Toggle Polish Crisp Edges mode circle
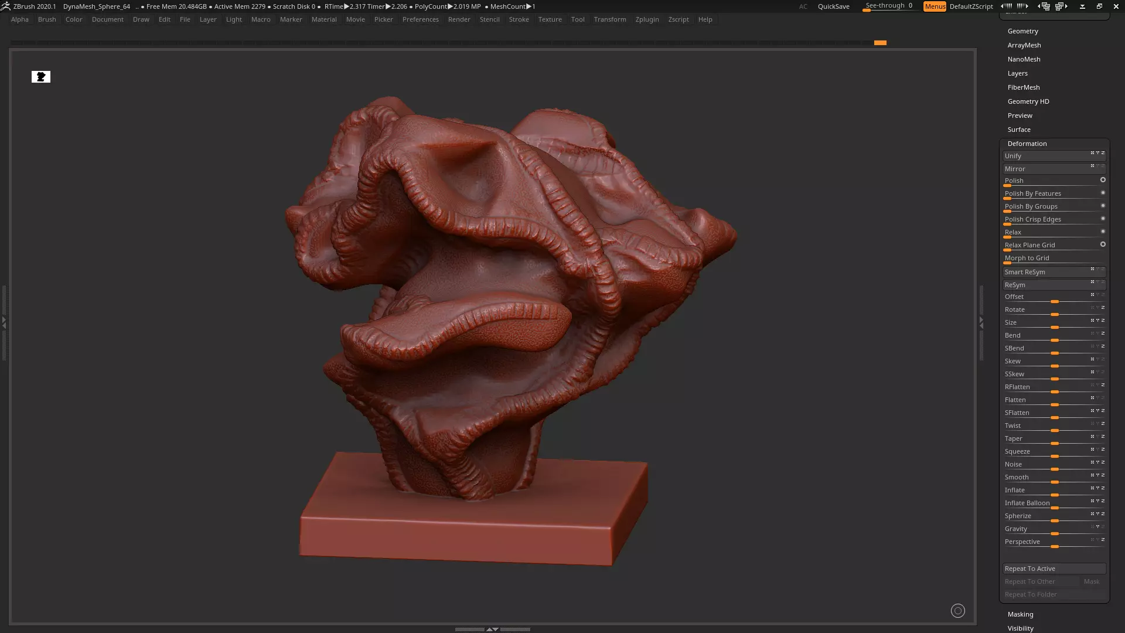 pos(1103,219)
